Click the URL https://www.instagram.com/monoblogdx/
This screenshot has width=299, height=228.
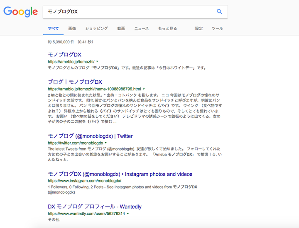(x=84, y=181)
